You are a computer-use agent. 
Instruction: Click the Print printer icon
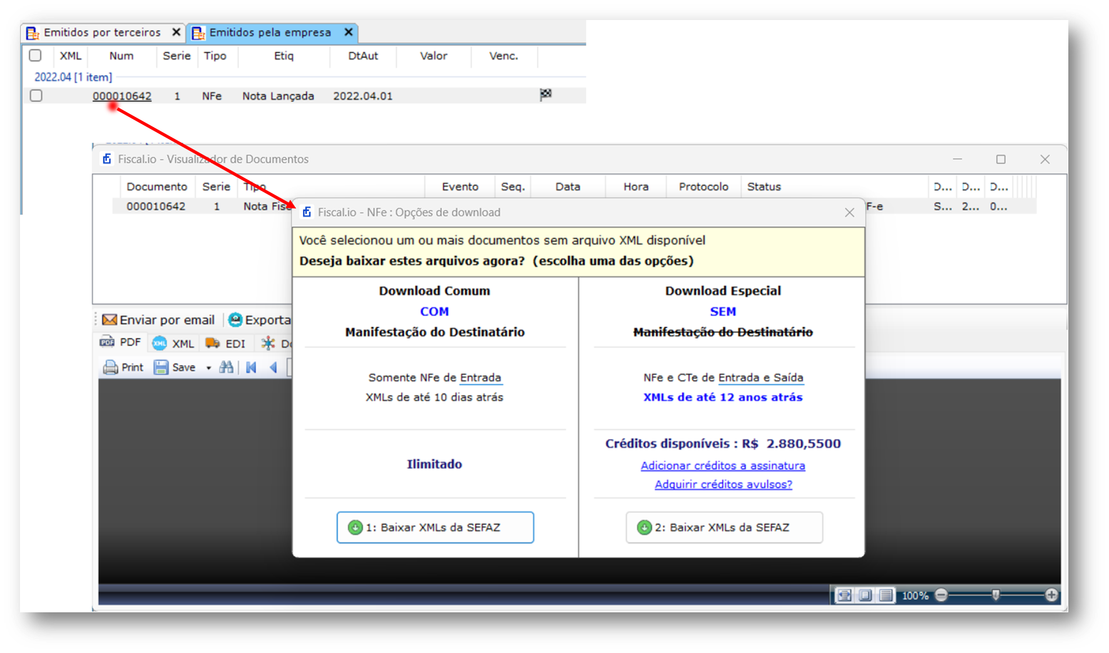110,368
